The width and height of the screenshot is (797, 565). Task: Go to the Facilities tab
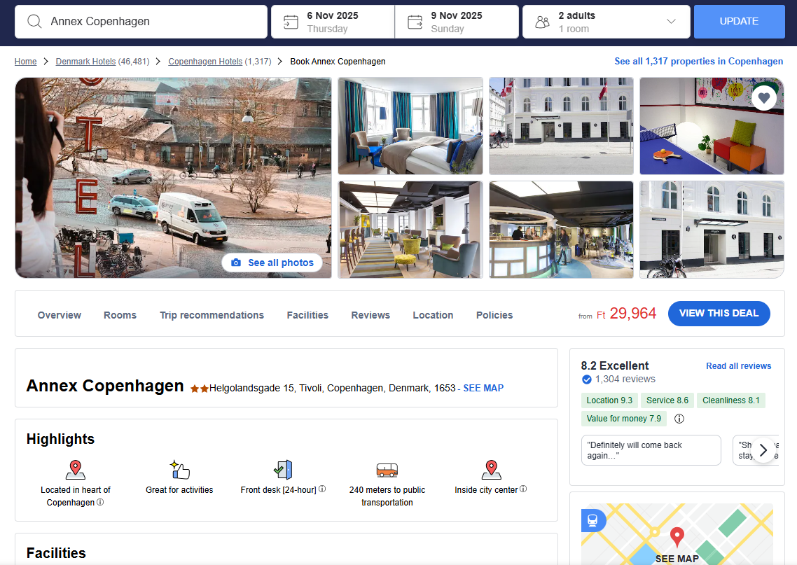(307, 315)
